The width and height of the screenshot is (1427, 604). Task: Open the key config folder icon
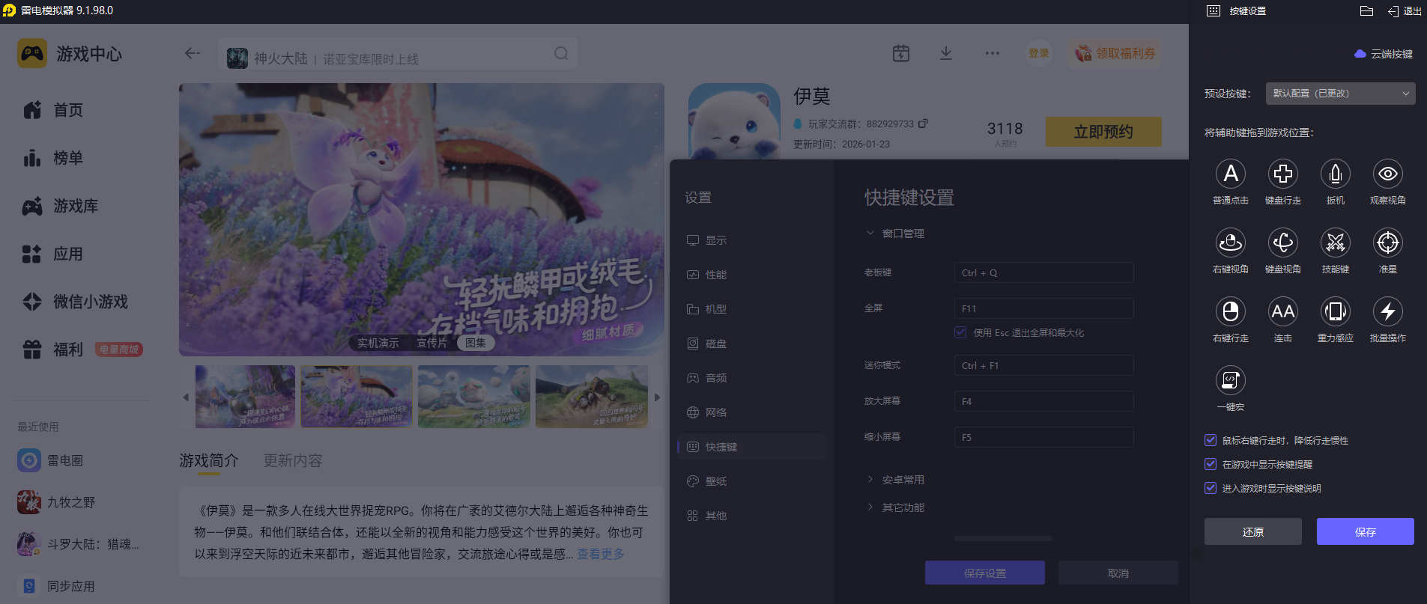1366,11
